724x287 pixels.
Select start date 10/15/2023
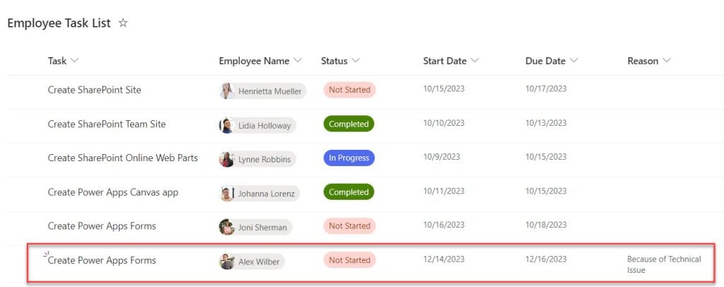click(444, 88)
